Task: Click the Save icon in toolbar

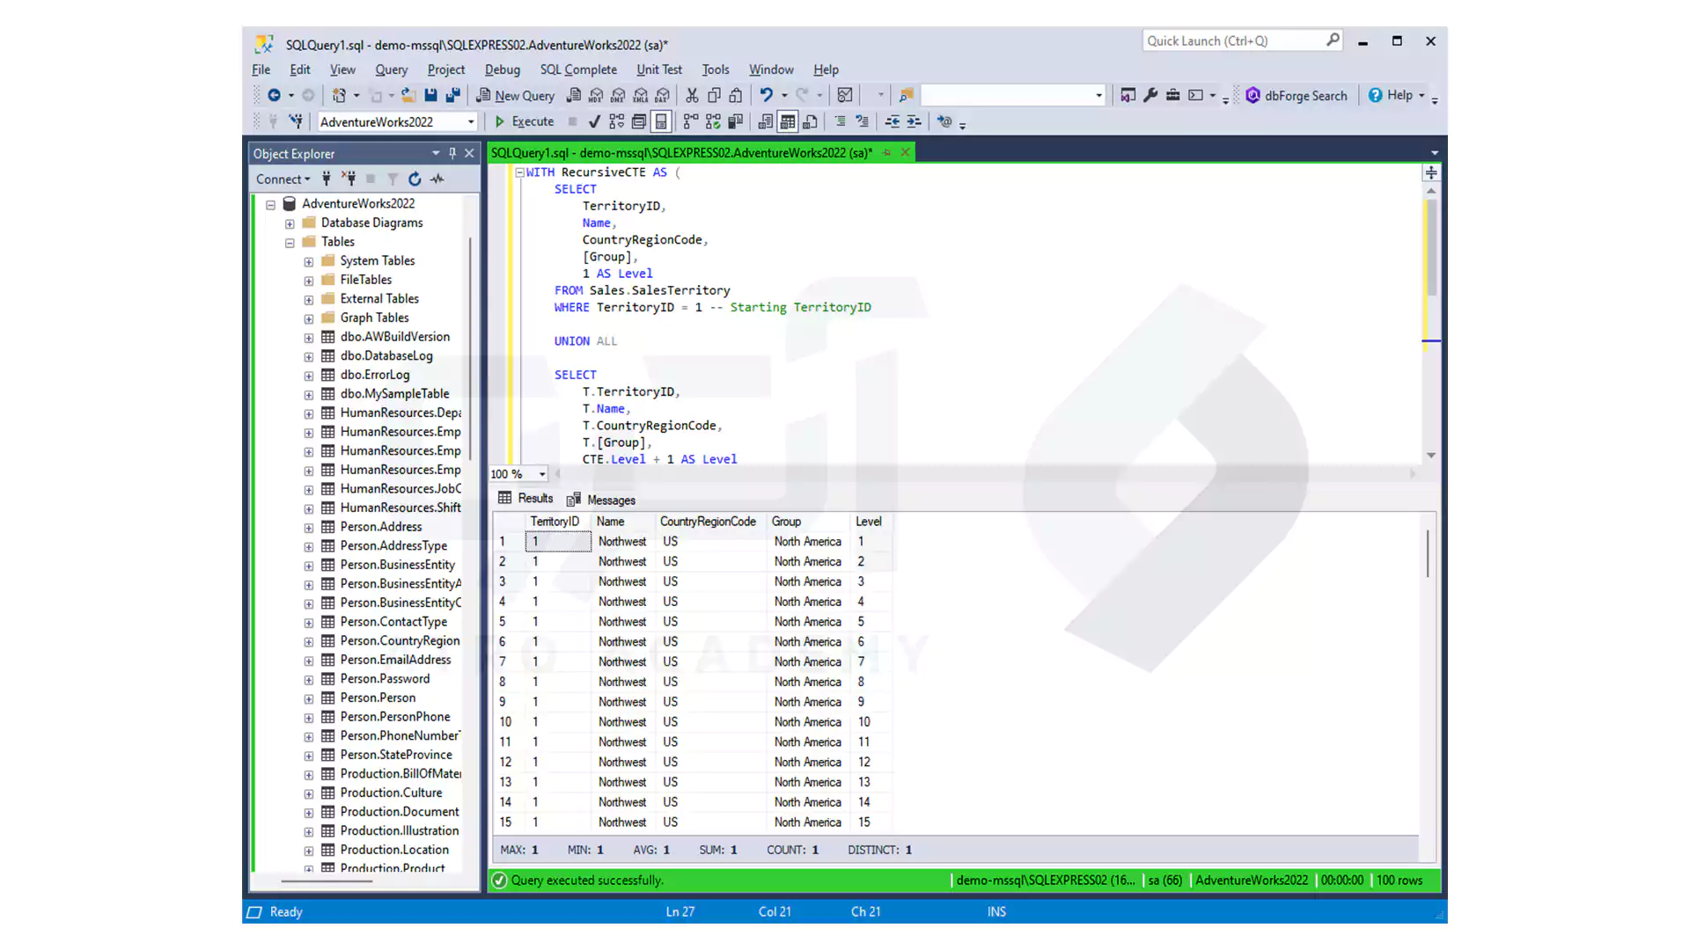Action: (430, 95)
